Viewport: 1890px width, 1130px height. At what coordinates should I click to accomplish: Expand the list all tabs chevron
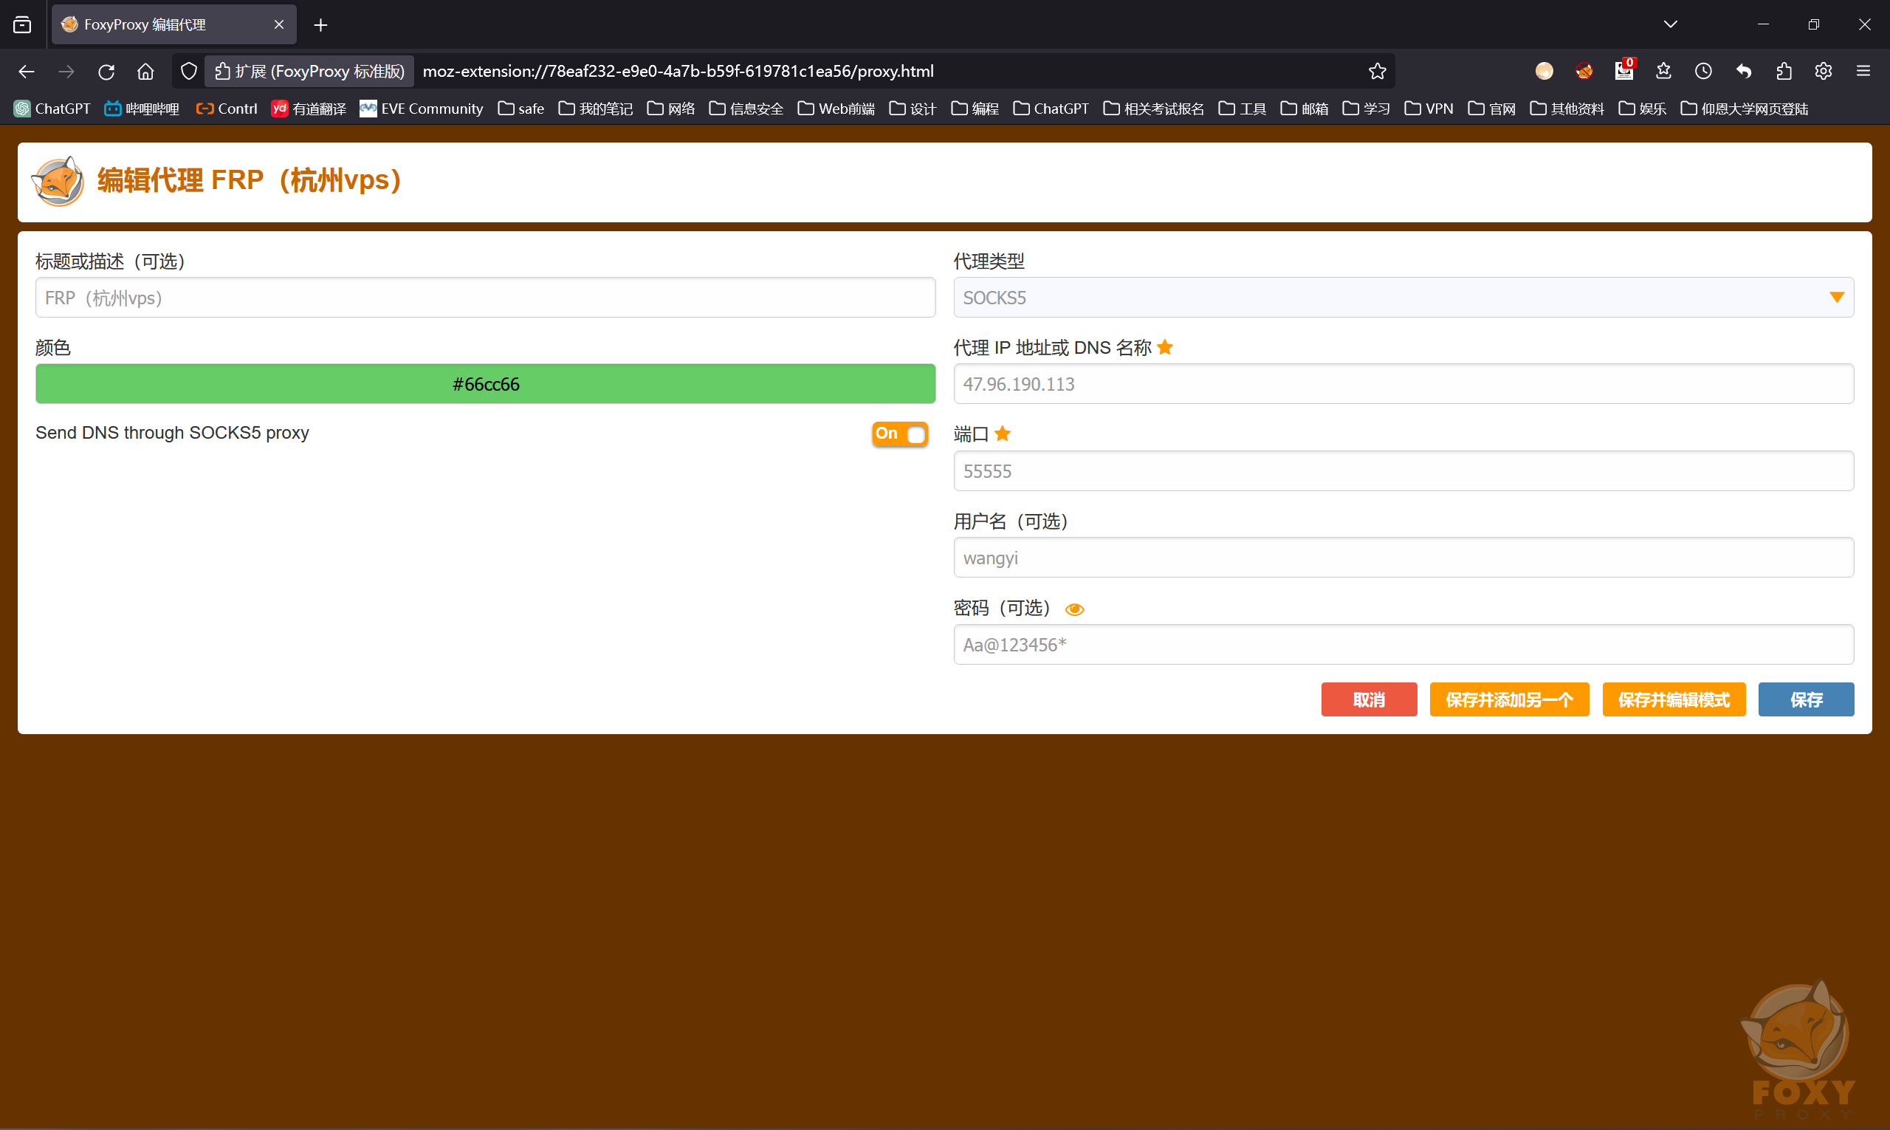pos(1670,24)
